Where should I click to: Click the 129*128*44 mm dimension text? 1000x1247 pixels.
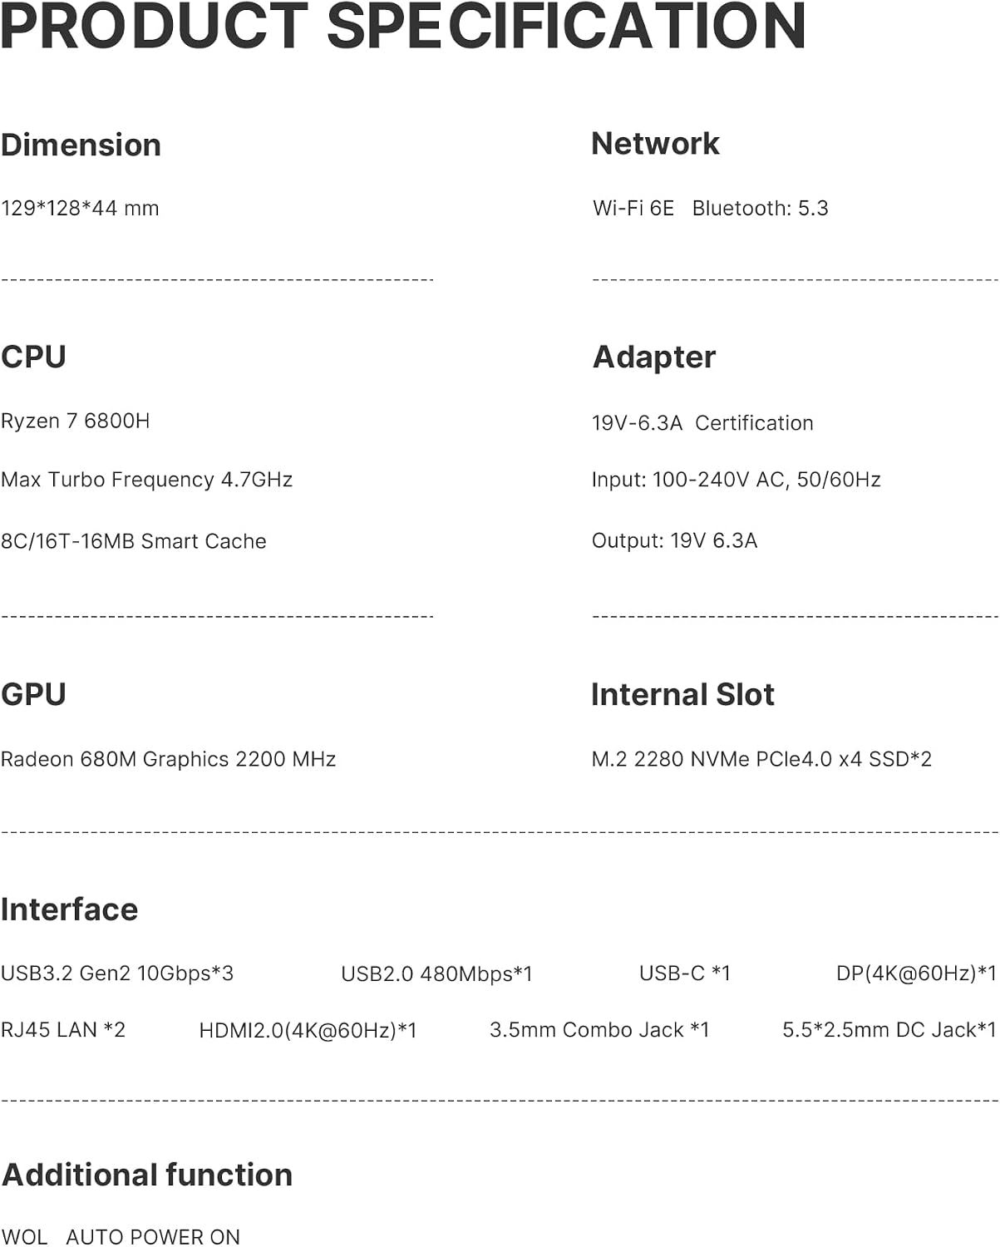click(80, 208)
